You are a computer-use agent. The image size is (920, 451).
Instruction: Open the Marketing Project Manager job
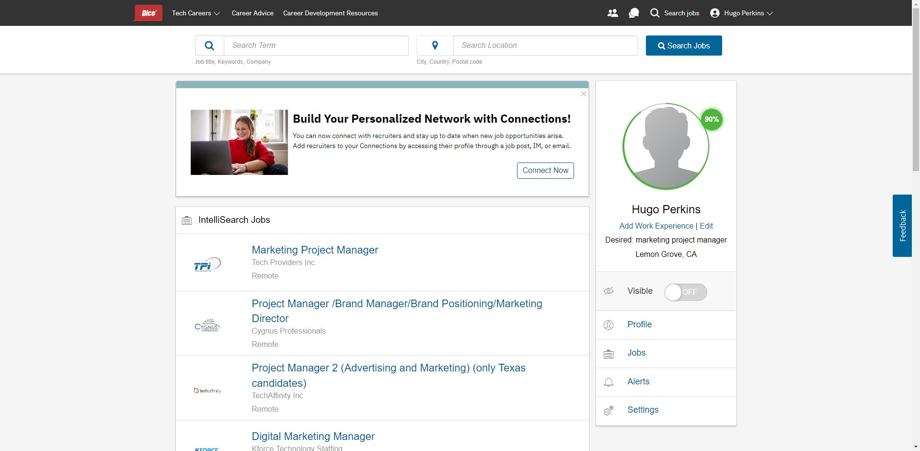coord(315,250)
